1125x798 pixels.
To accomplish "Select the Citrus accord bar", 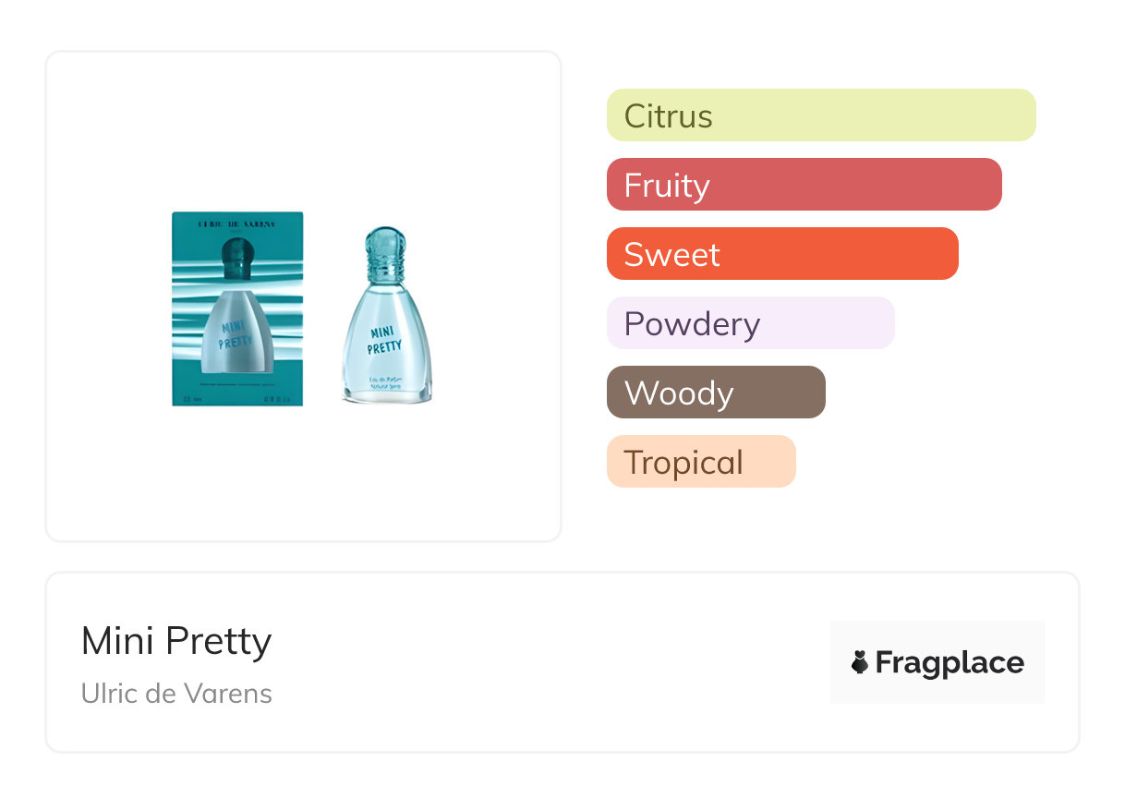I will click(x=821, y=115).
